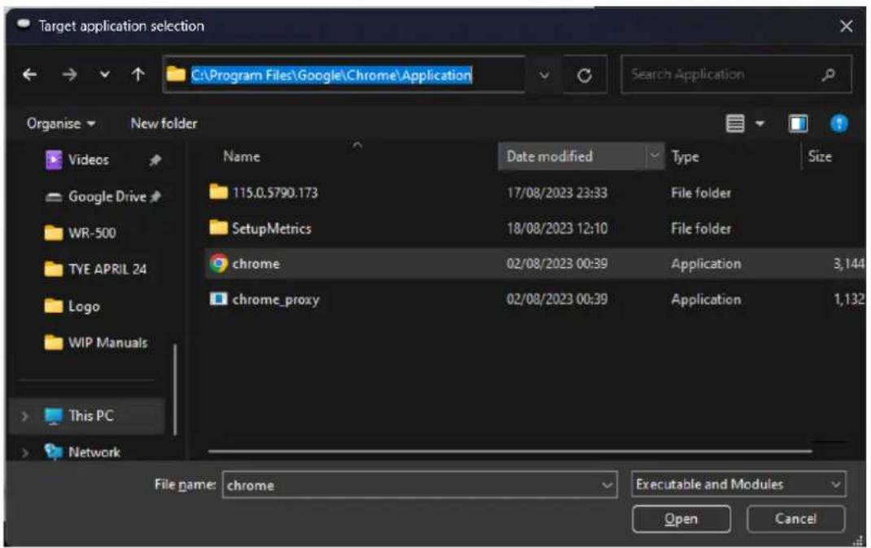Click the date 17/08/2023 23:33

coord(557,193)
